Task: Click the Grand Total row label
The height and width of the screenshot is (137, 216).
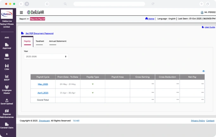Action: [43, 100]
